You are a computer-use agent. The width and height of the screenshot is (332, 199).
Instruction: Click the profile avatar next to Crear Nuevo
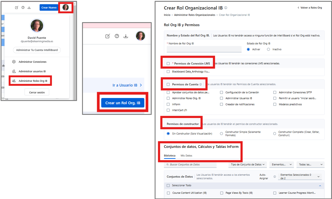[66, 8]
